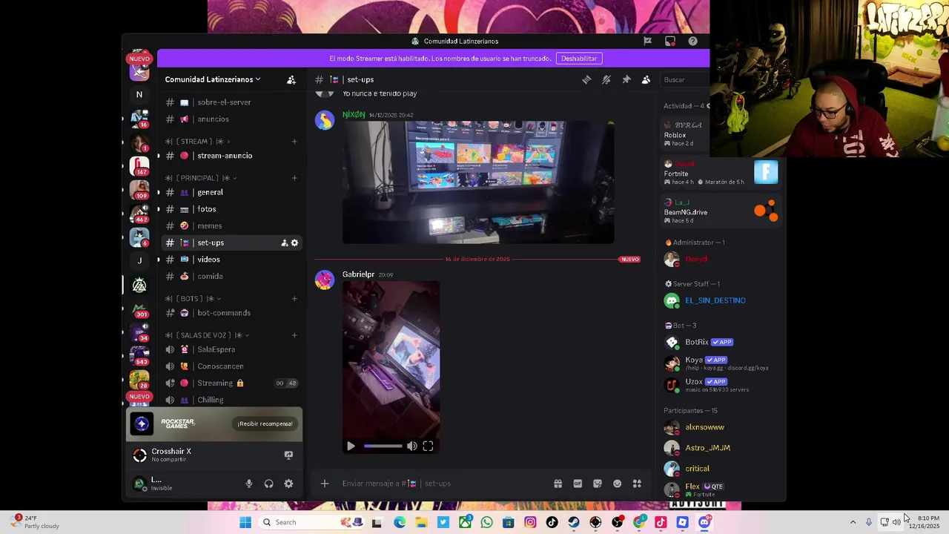Click Crosshair X screen share icon
The width and height of the screenshot is (949, 534).
(x=288, y=455)
